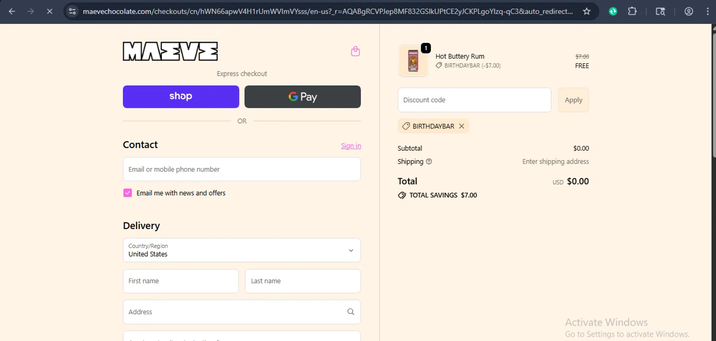The width and height of the screenshot is (716, 341).
Task: Click the First name field
Action: (181, 281)
